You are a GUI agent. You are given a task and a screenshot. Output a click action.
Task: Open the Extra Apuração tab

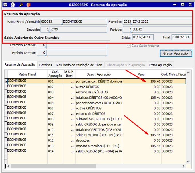tap(161, 65)
